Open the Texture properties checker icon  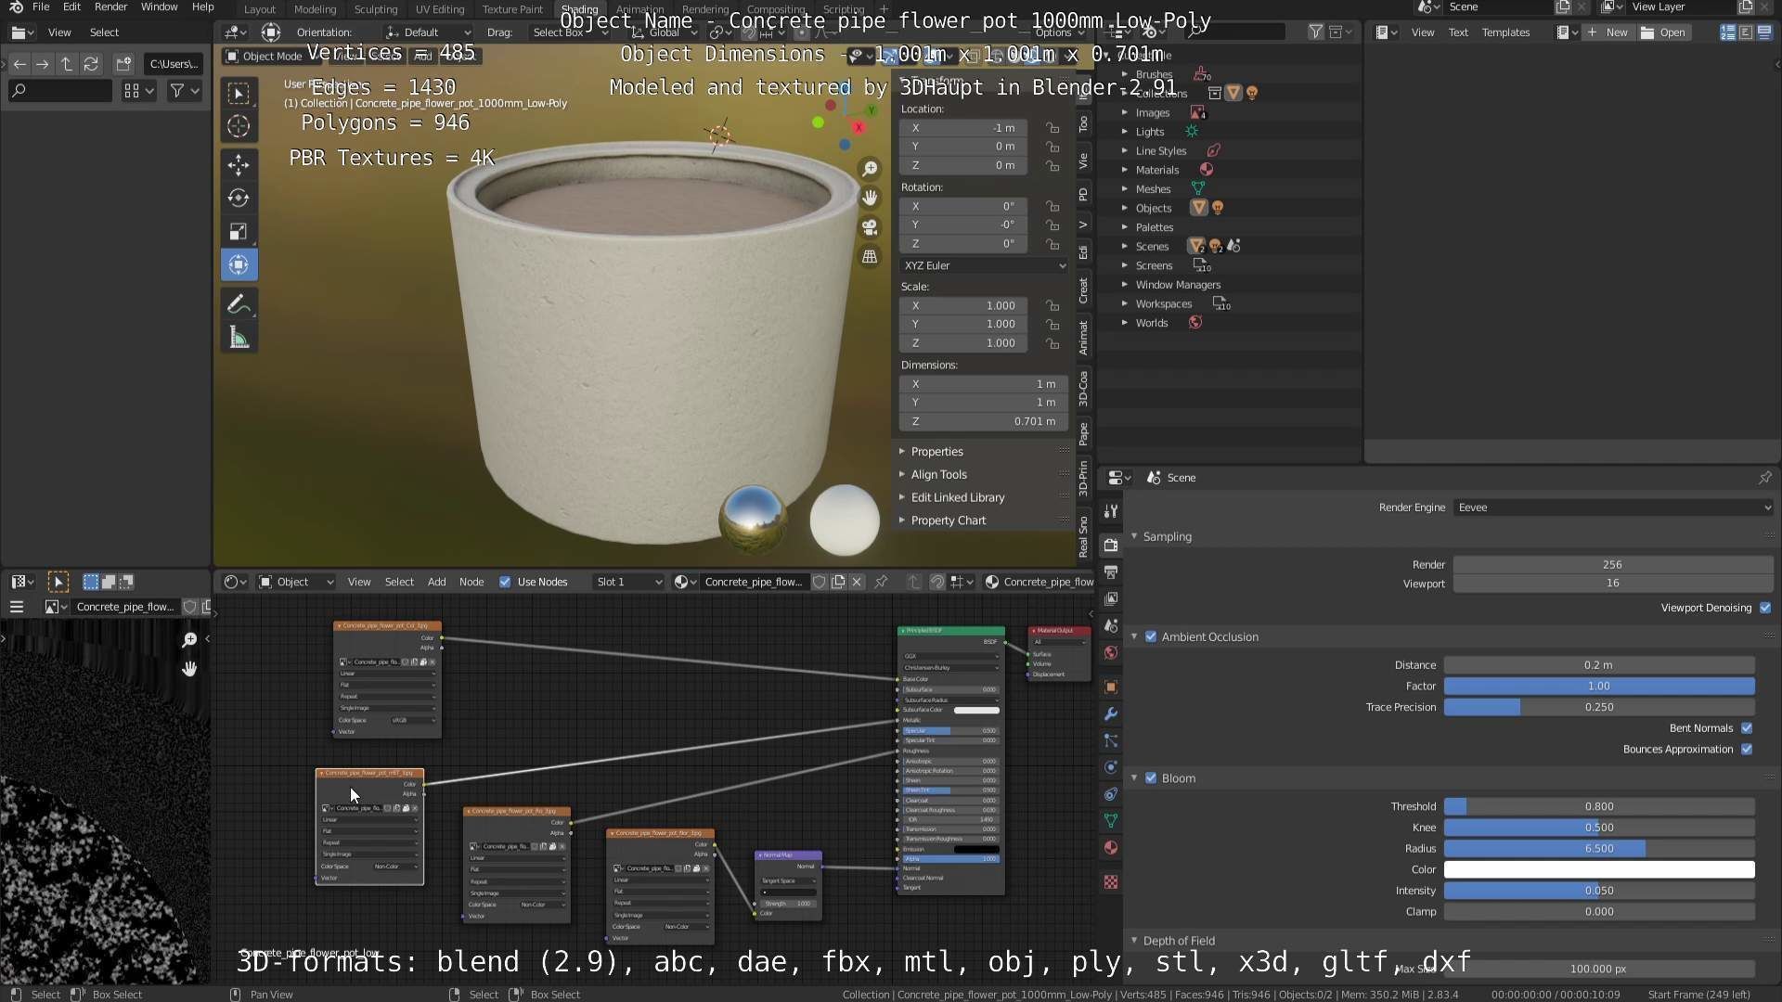[x=1111, y=881]
